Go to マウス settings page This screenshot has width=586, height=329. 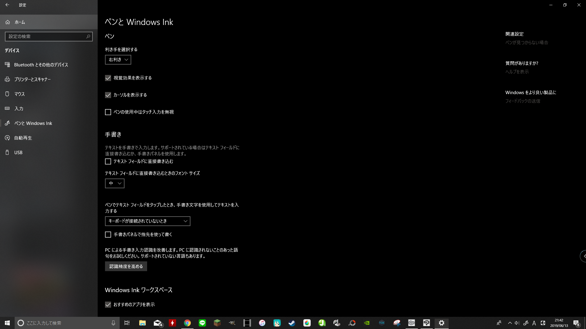pos(20,94)
